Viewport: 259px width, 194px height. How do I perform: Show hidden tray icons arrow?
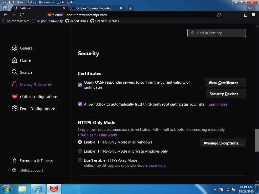tap(215, 189)
